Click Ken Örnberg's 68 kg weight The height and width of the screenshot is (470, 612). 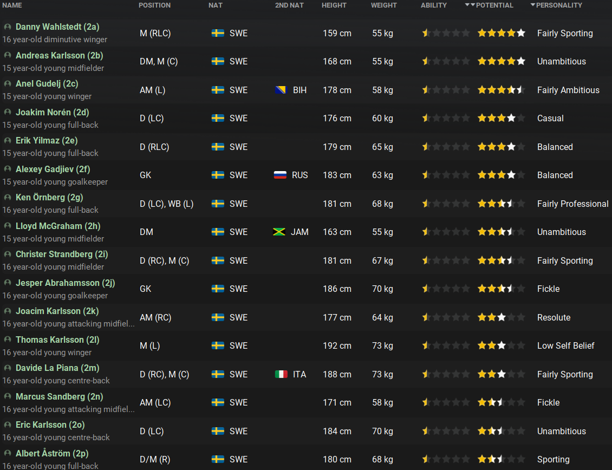pos(382,204)
